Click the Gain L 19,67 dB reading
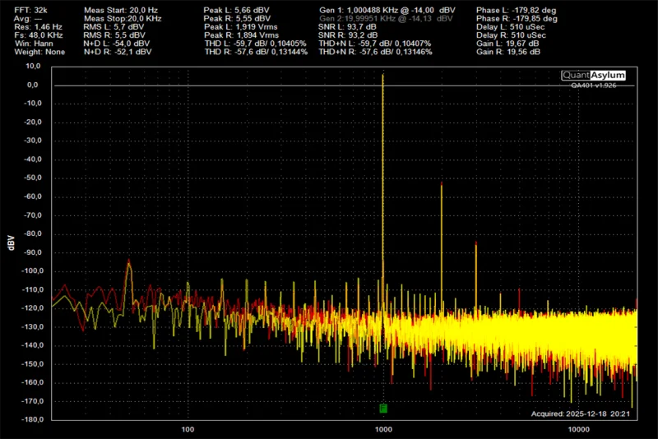The height and width of the screenshot is (439, 658). point(508,44)
